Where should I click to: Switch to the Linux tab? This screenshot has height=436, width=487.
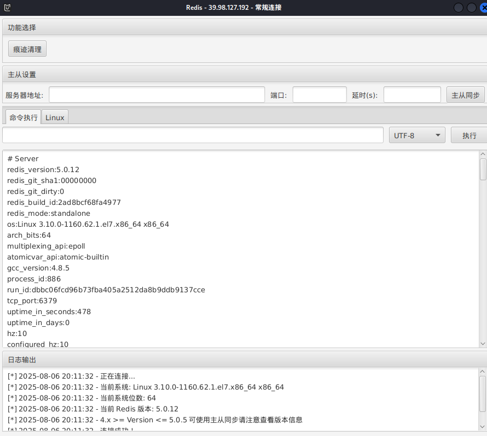(x=55, y=117)
